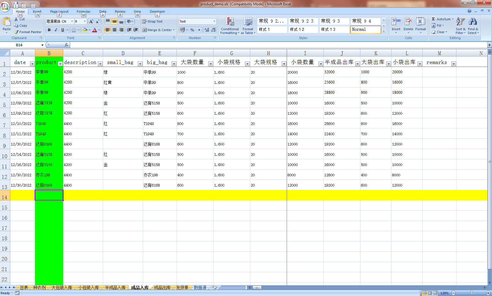Click the Paste clipboard icon
492x296 pixels.
6,22
